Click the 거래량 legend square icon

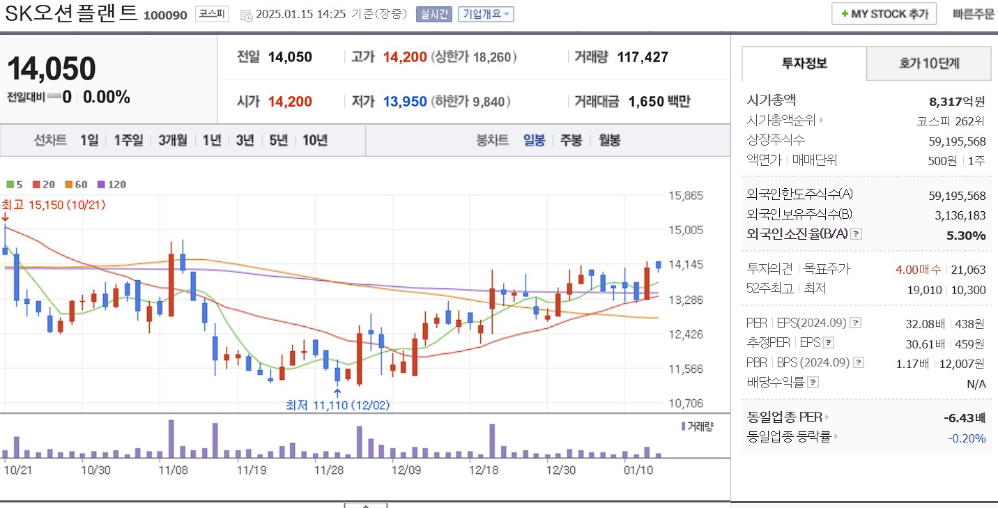click(683, 426)
